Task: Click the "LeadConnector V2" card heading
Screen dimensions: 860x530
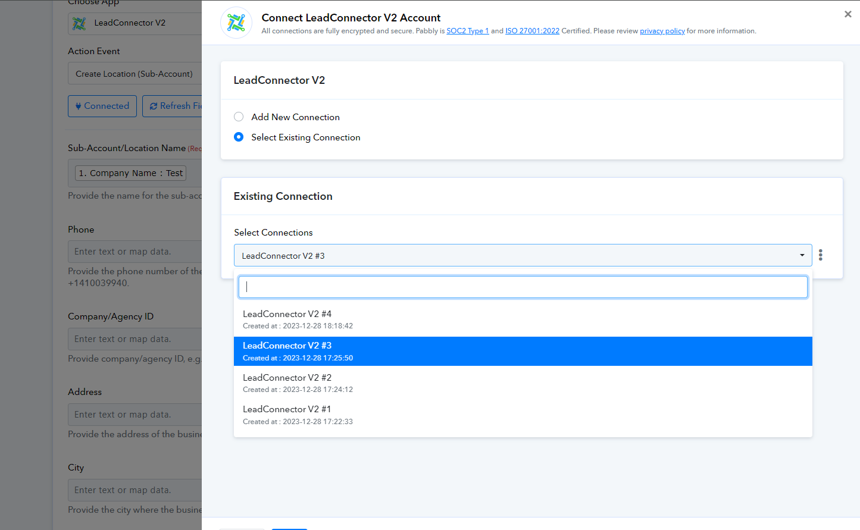Action: (279, 80)
